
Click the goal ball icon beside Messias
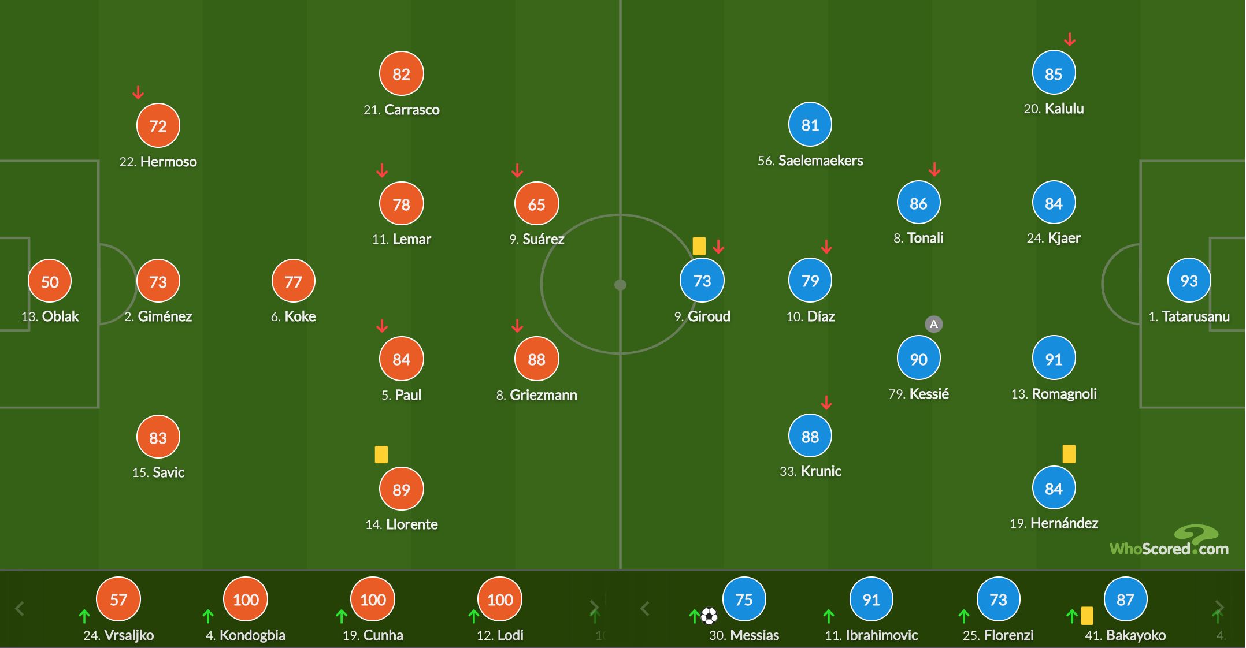(709, 616)
